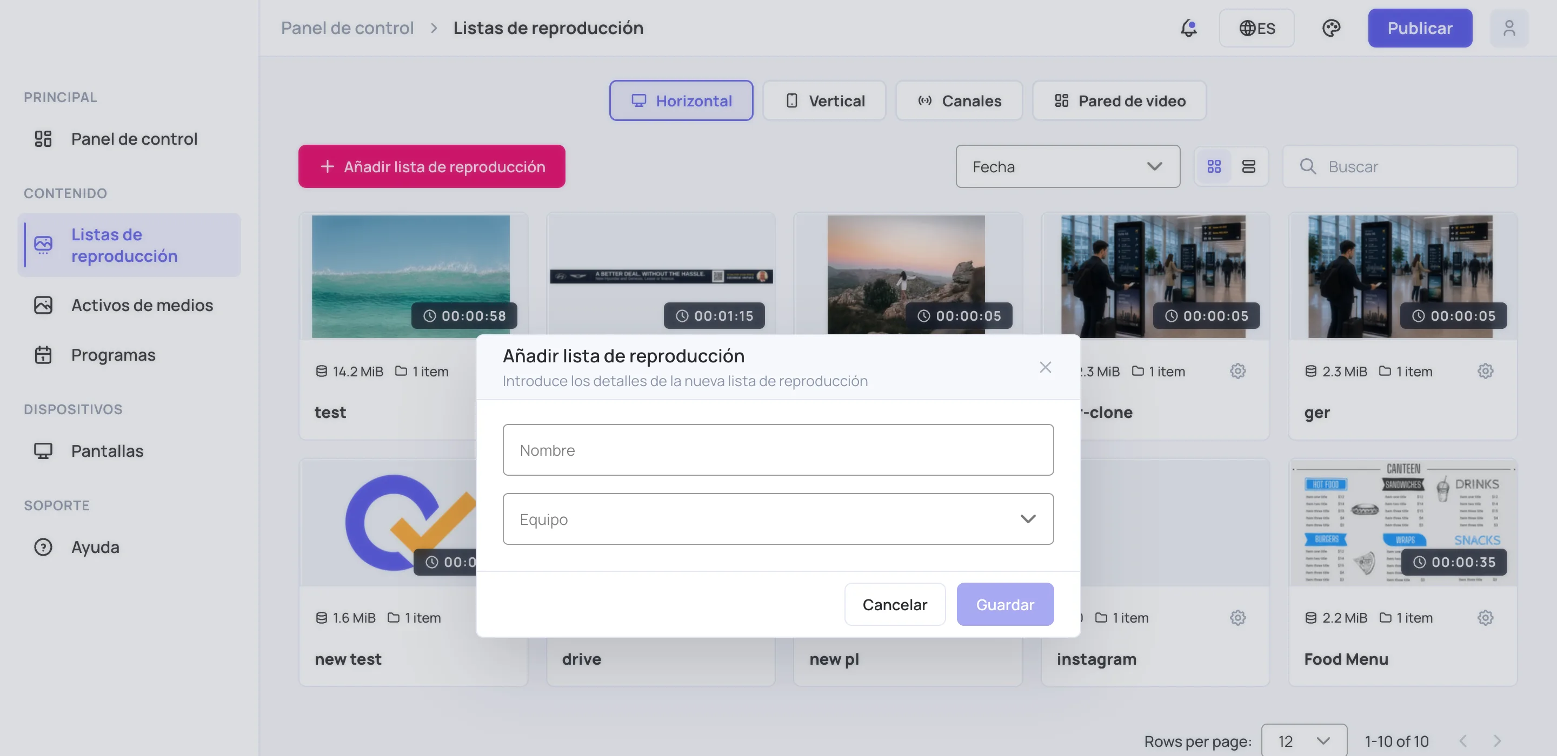Open settings gear on ger playlist
The width and height of the screenshot is (1557, 756).
(x=1485, y=371)
